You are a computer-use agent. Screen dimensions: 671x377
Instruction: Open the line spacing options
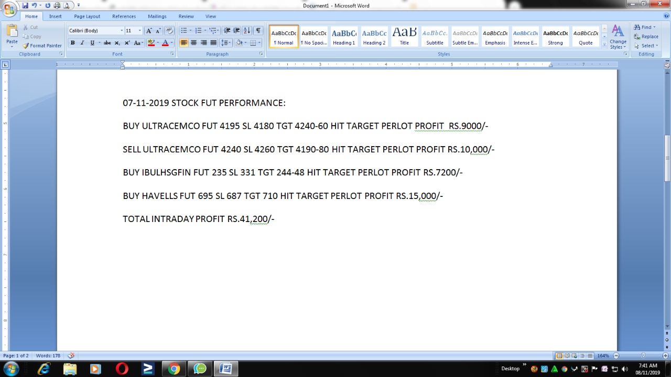pyautogui.click(x=225, y=43)
